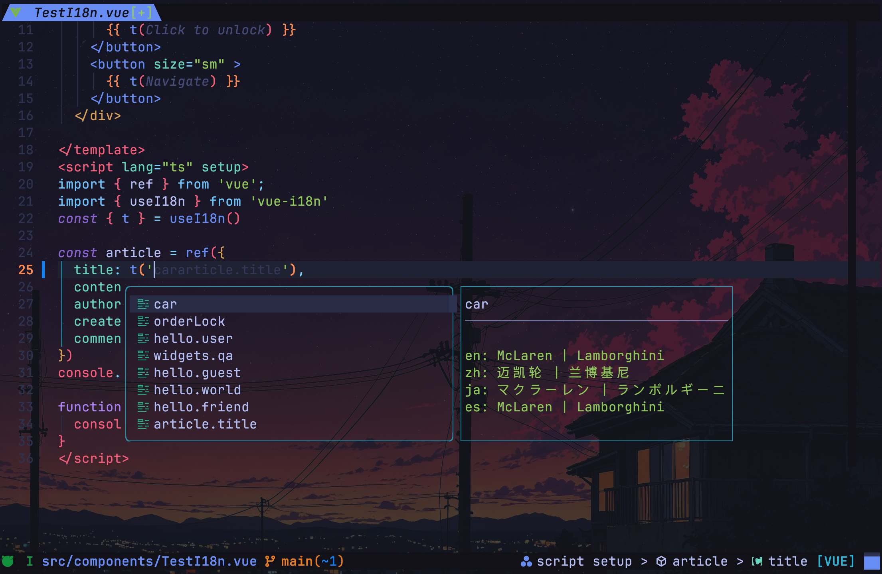Click the green icon at statusline start

(8, 561)
